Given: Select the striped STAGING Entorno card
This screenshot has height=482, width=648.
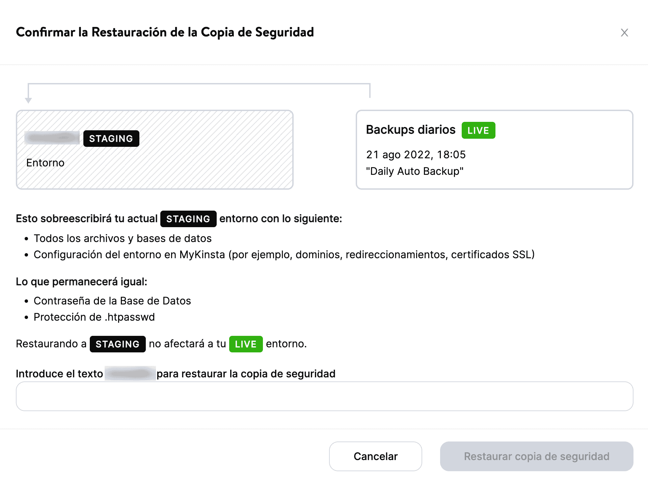Looking at the screenshot, I should point(155,149).
